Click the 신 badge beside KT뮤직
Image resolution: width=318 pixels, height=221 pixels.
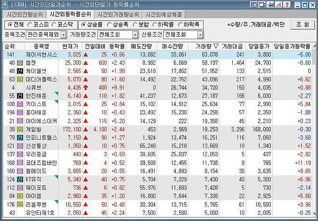click(20, 179)
